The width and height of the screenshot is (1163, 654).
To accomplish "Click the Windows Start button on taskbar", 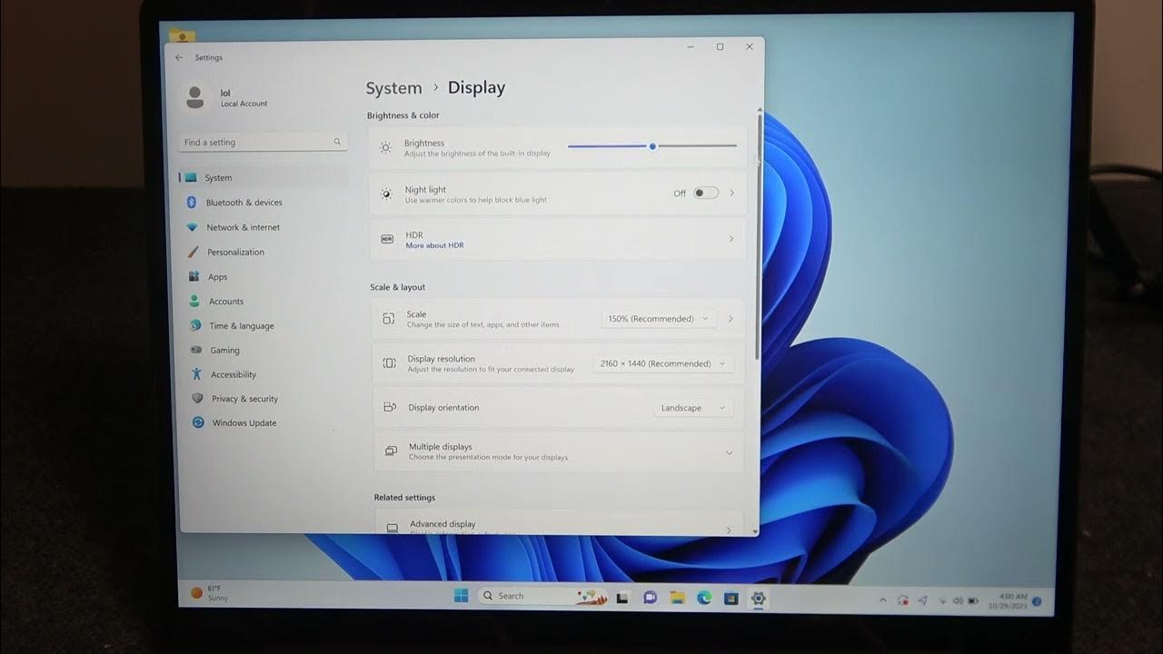I will click(x=462, y=596).
